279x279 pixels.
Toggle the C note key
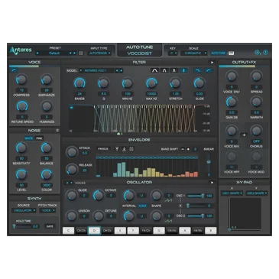tap(68, 231)
